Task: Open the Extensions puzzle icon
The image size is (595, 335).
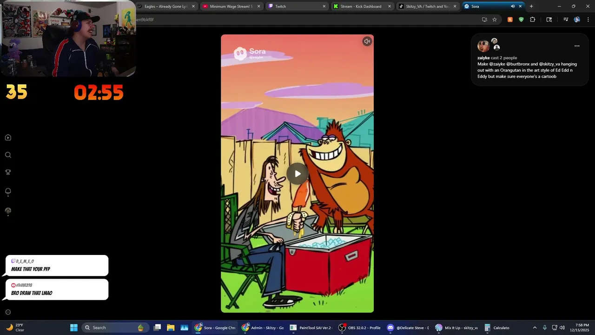Action: click(533, 20)
